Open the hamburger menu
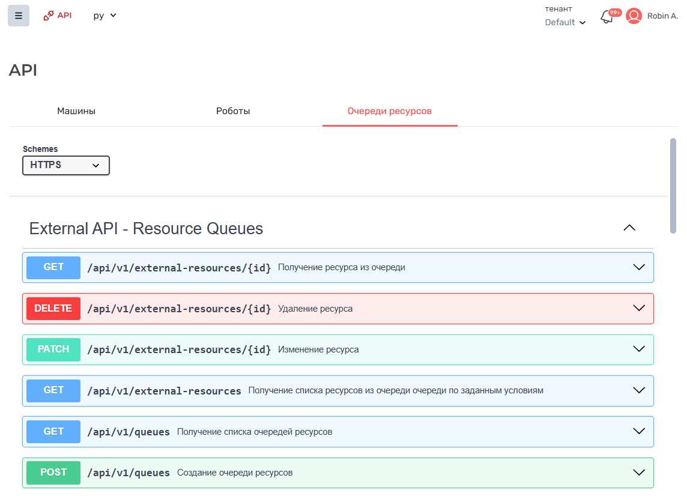Viewport: 687px width, 496px height. pos(18,16)
